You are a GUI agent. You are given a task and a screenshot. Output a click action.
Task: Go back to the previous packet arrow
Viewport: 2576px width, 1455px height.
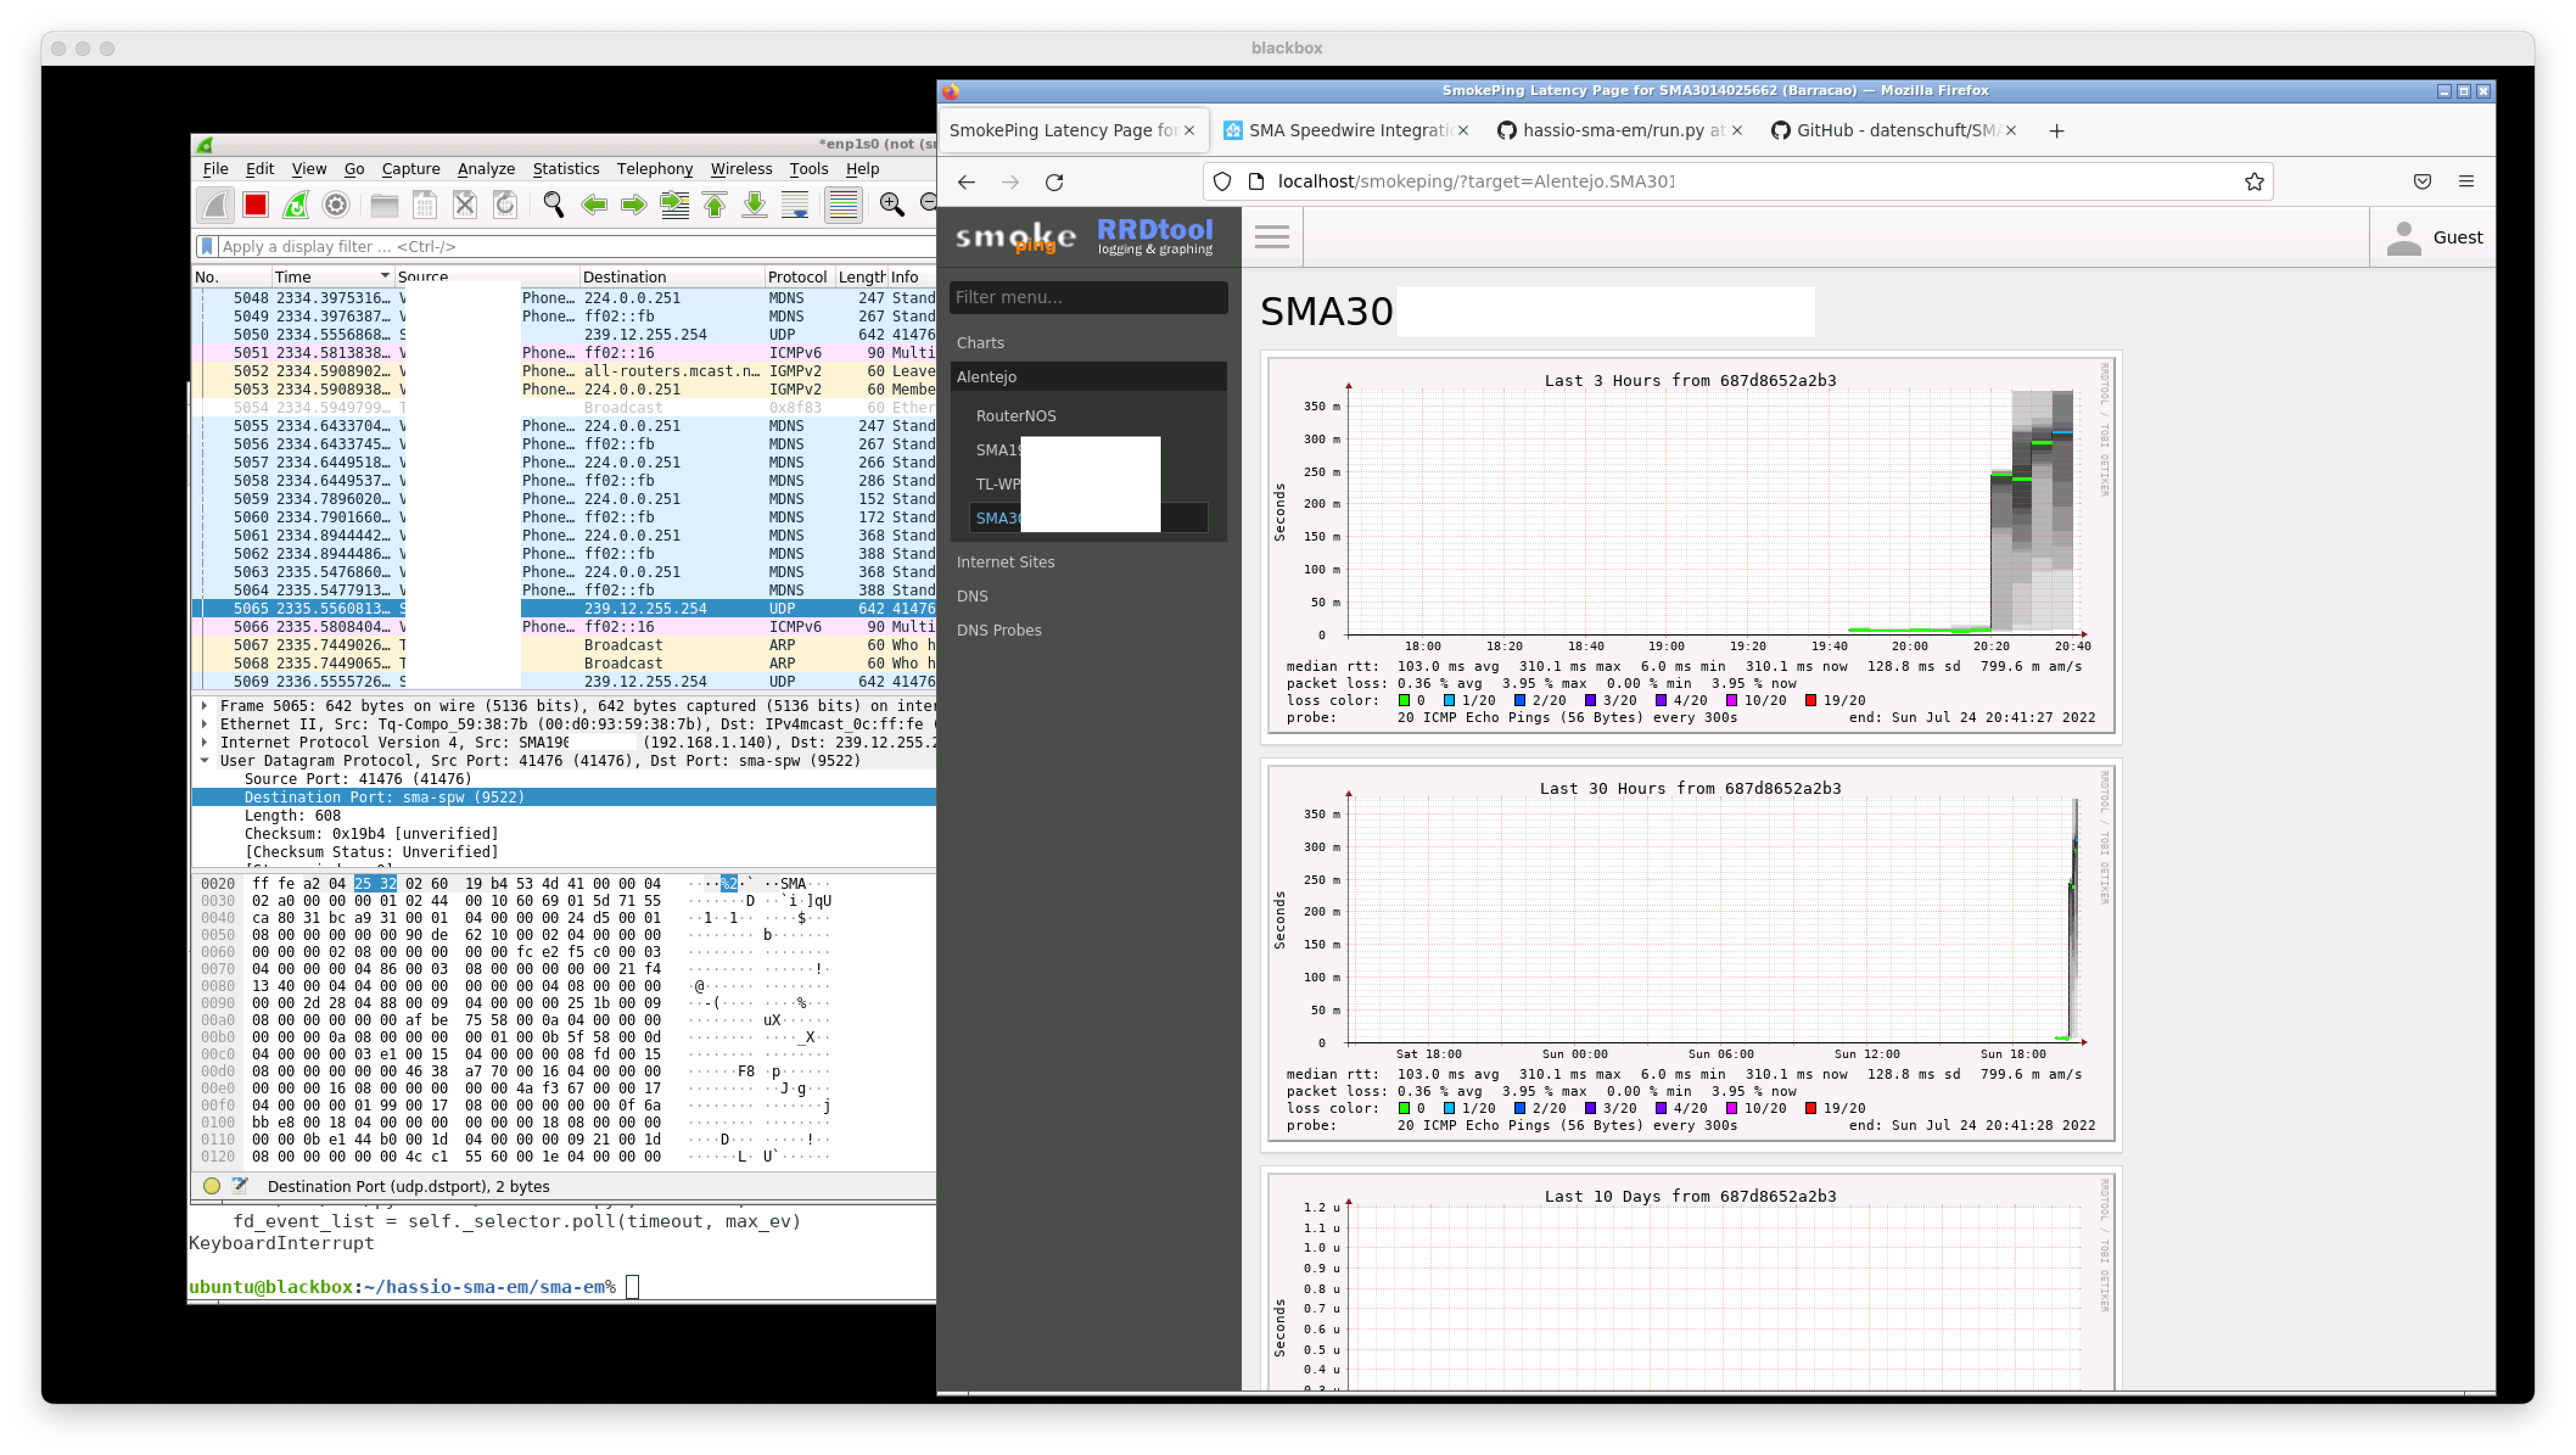tap(594, 205)
